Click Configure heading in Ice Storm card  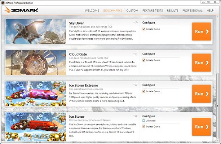[148, 116]
